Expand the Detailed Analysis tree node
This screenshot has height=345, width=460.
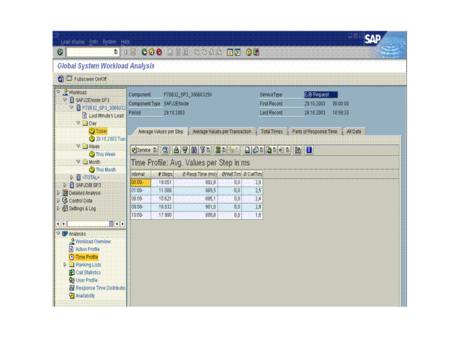(58, 193)
